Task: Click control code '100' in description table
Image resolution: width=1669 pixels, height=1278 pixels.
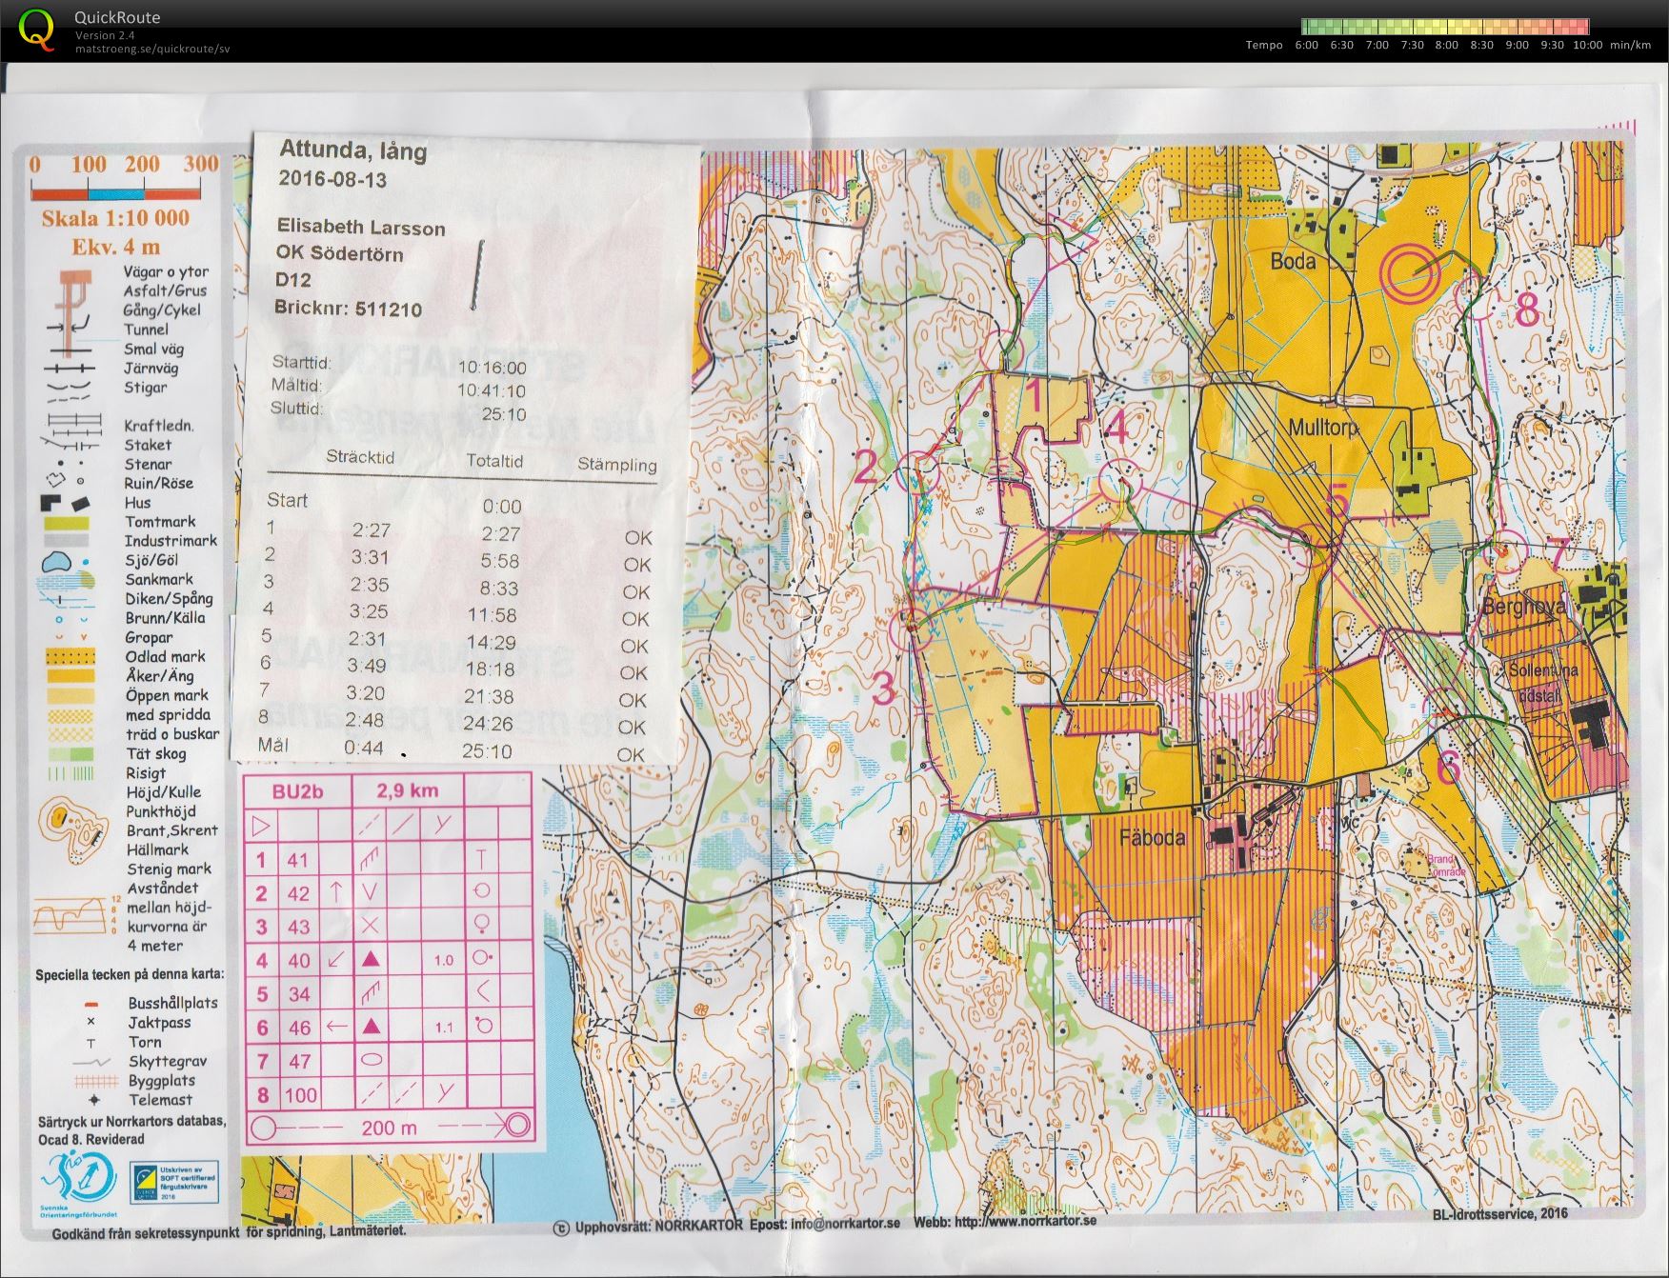Action: pos(300,1095)
